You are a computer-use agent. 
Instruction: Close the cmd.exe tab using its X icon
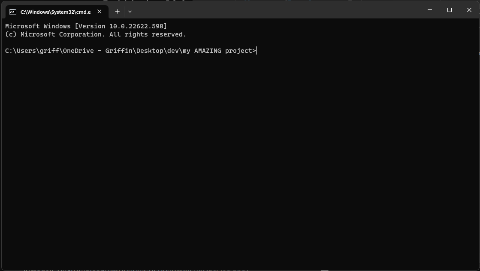(99, 11)
